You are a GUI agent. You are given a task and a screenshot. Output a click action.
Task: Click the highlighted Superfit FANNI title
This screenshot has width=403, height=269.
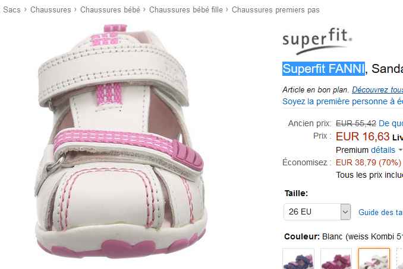click(323, 69)
